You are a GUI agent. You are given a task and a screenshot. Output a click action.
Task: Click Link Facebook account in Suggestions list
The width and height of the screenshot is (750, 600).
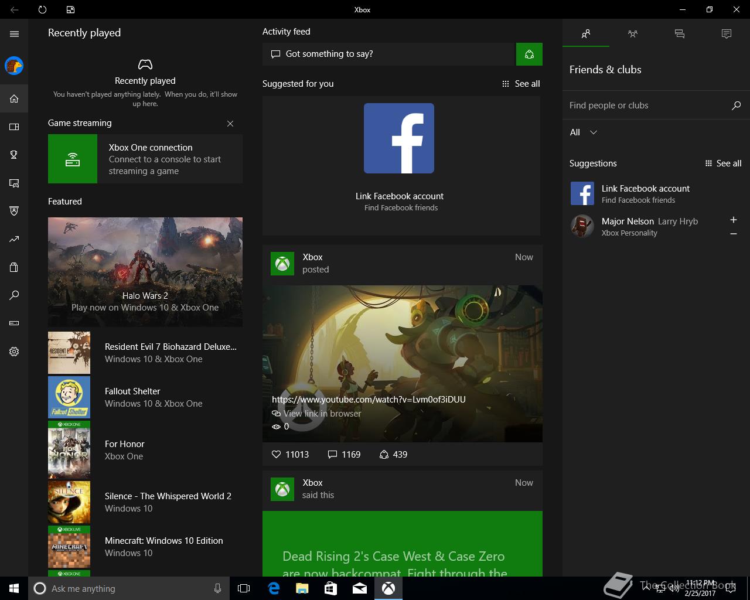[646, 189]
